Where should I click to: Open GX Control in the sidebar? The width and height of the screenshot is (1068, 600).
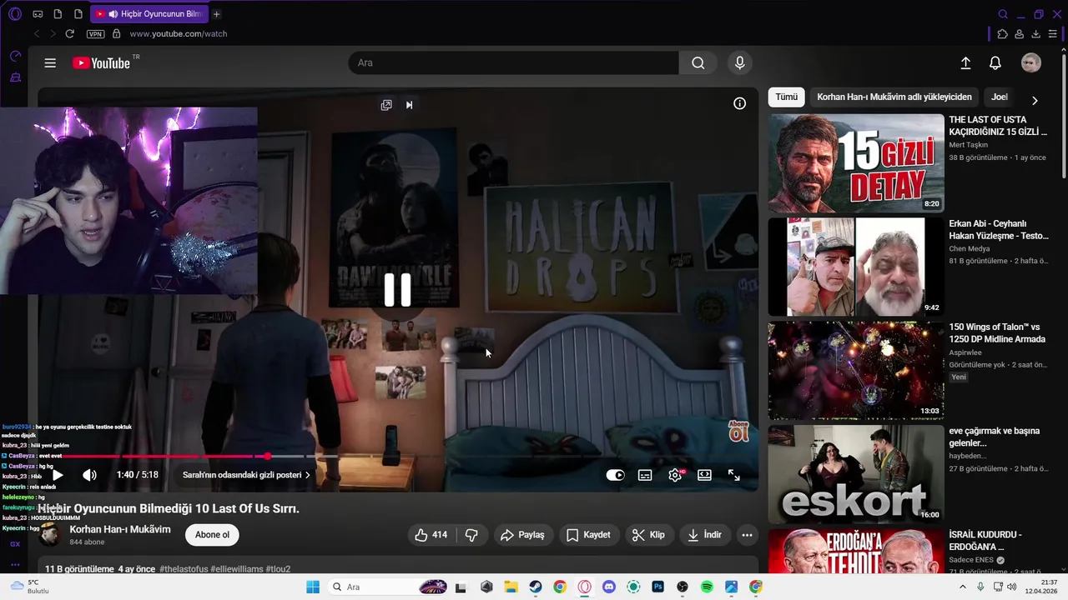click(15, 57)
